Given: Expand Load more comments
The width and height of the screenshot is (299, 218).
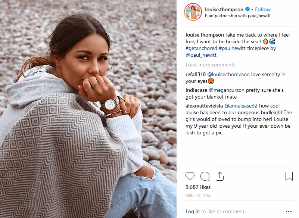Looking at the screenshot, I should (210, 65).
